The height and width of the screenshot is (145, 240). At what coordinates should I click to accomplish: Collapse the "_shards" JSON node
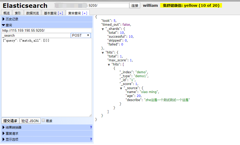103,29
